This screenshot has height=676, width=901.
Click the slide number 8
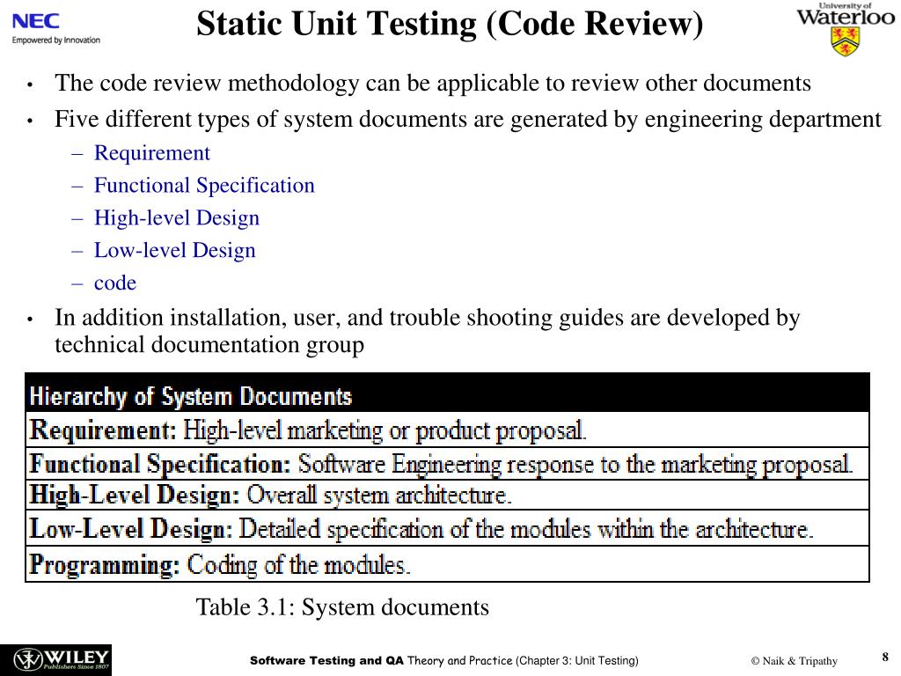885,657
